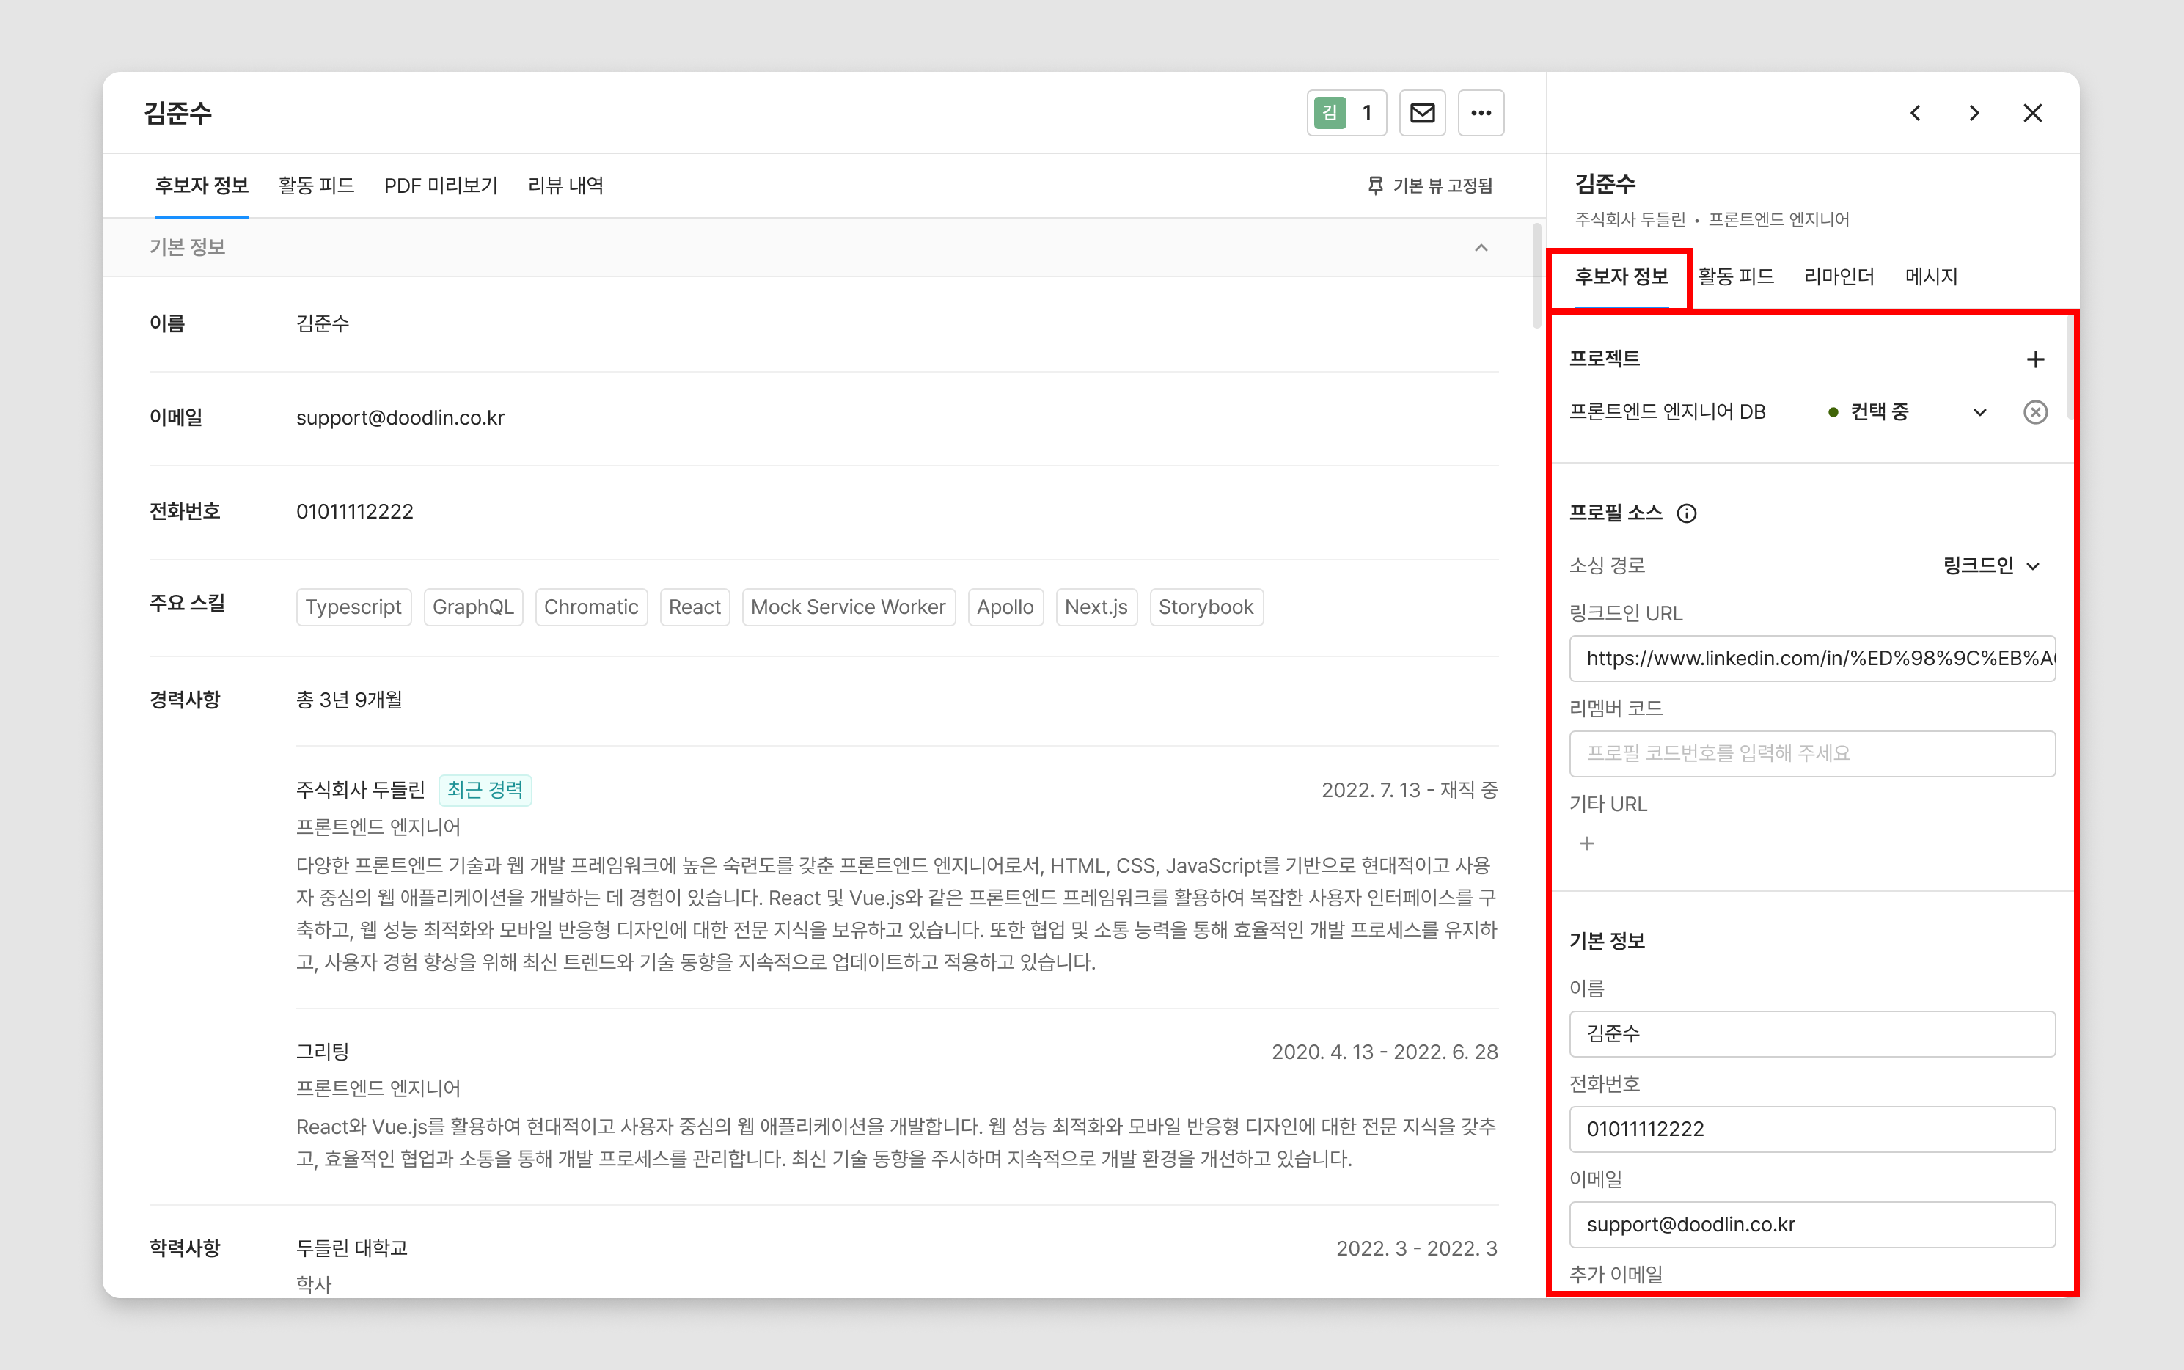Click the pin icon 기본 뷰 고정됨
Screen dimensions: 2184x1370
[1430, 186]
